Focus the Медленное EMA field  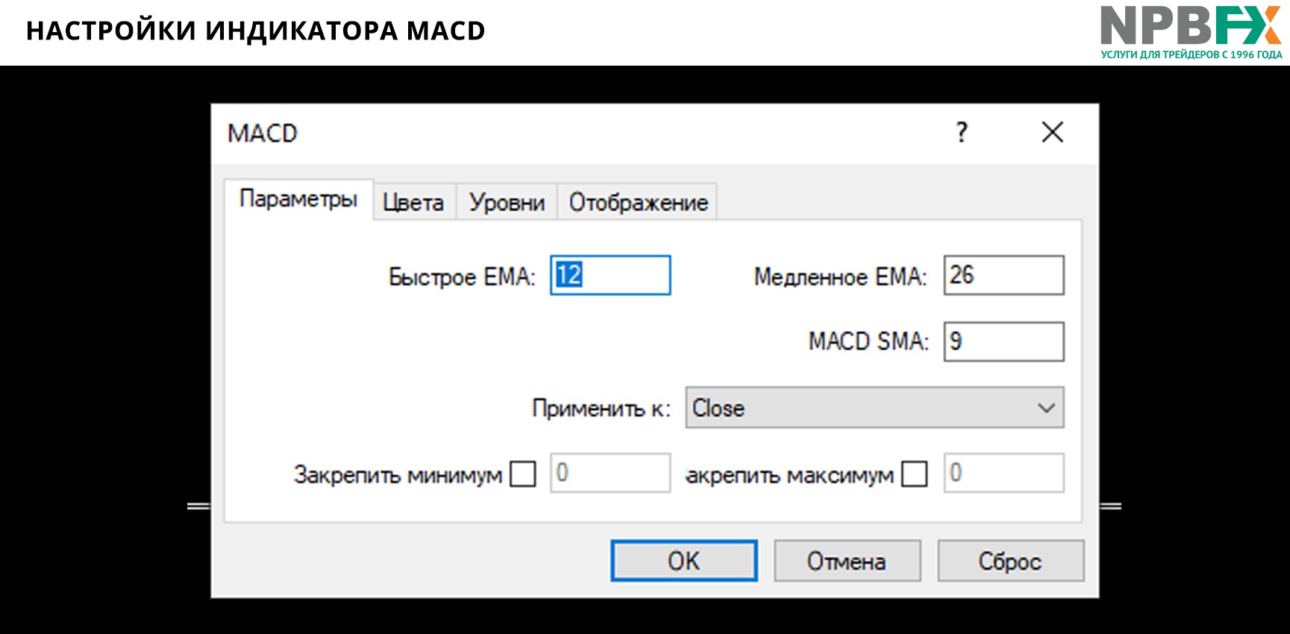tap(1003, 275)
